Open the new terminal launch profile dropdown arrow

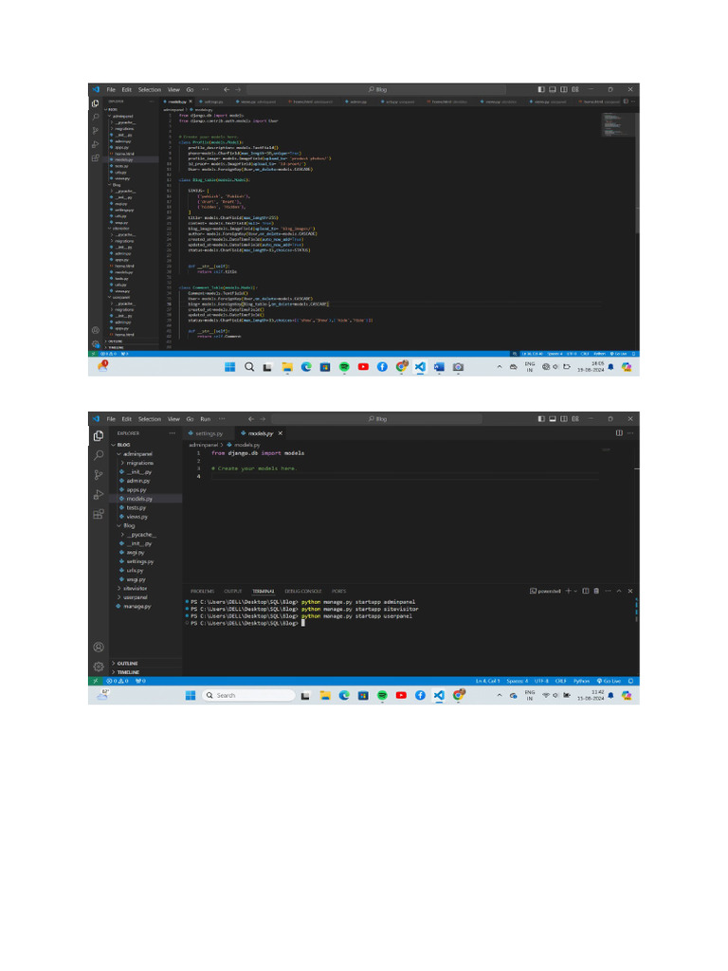click(x=575, y=591)
